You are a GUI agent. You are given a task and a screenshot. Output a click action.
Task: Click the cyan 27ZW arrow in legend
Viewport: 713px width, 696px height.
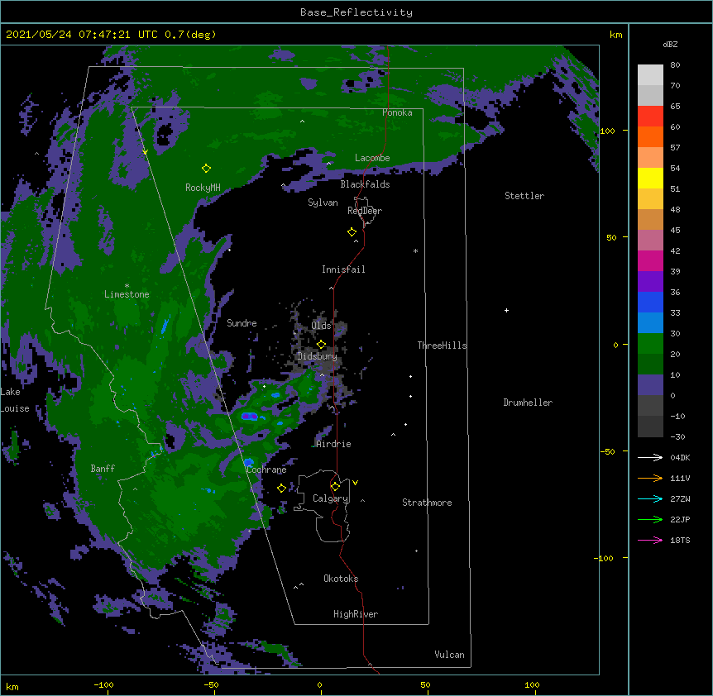pyautogui.click(x=650, y=498)
